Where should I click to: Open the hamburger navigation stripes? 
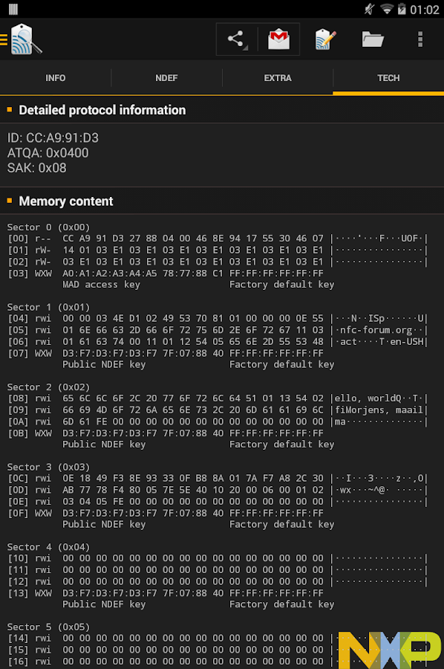(x=5, y=41)
